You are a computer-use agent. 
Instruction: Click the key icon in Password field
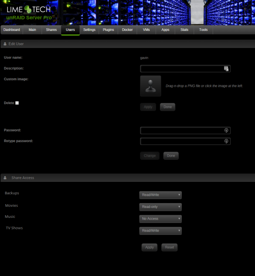tap(226, 130)
